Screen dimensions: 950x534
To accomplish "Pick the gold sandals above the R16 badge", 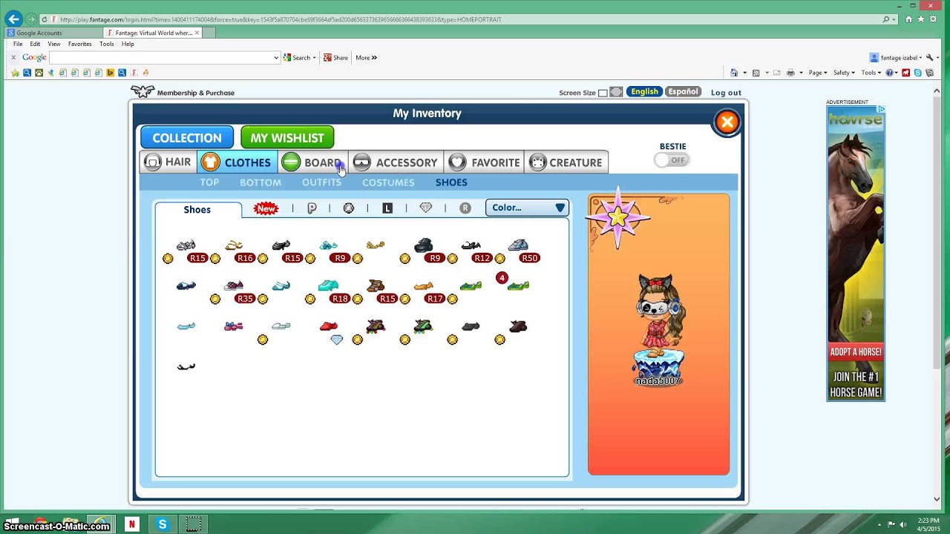I will tap(234, 245).
